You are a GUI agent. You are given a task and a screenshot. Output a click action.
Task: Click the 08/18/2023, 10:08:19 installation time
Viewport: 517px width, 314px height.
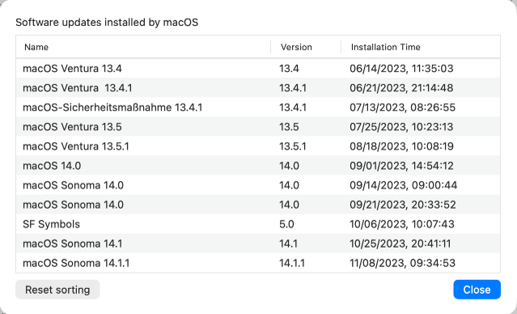pyautogui.click(x=401, y=146)
